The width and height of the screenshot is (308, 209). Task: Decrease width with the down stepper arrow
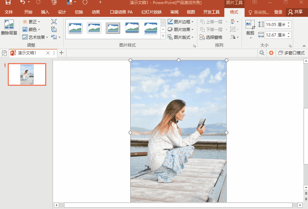coord(289,37)
